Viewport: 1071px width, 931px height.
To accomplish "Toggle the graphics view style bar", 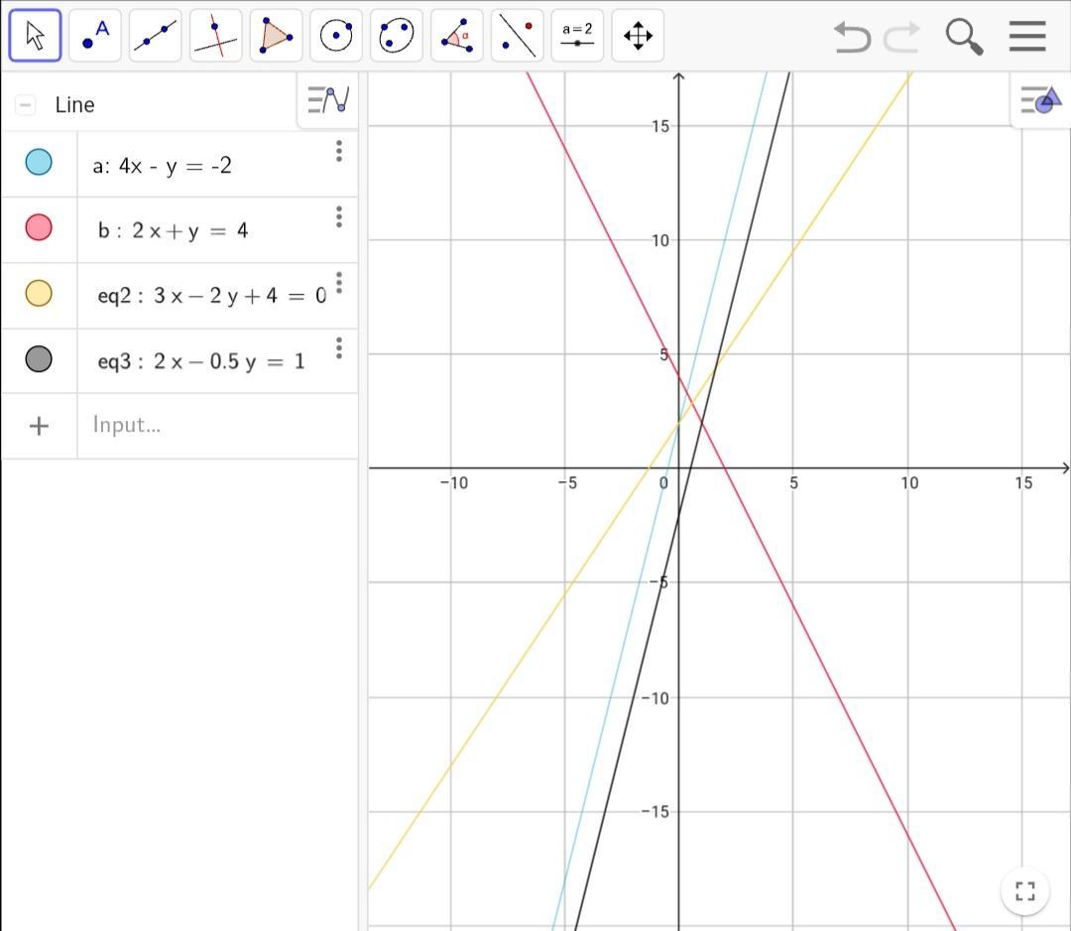I will point(1040,100).
